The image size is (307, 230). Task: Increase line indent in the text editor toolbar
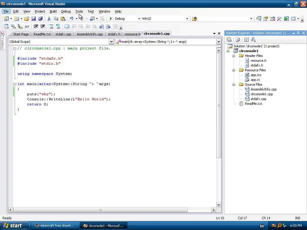pos(43,26)
